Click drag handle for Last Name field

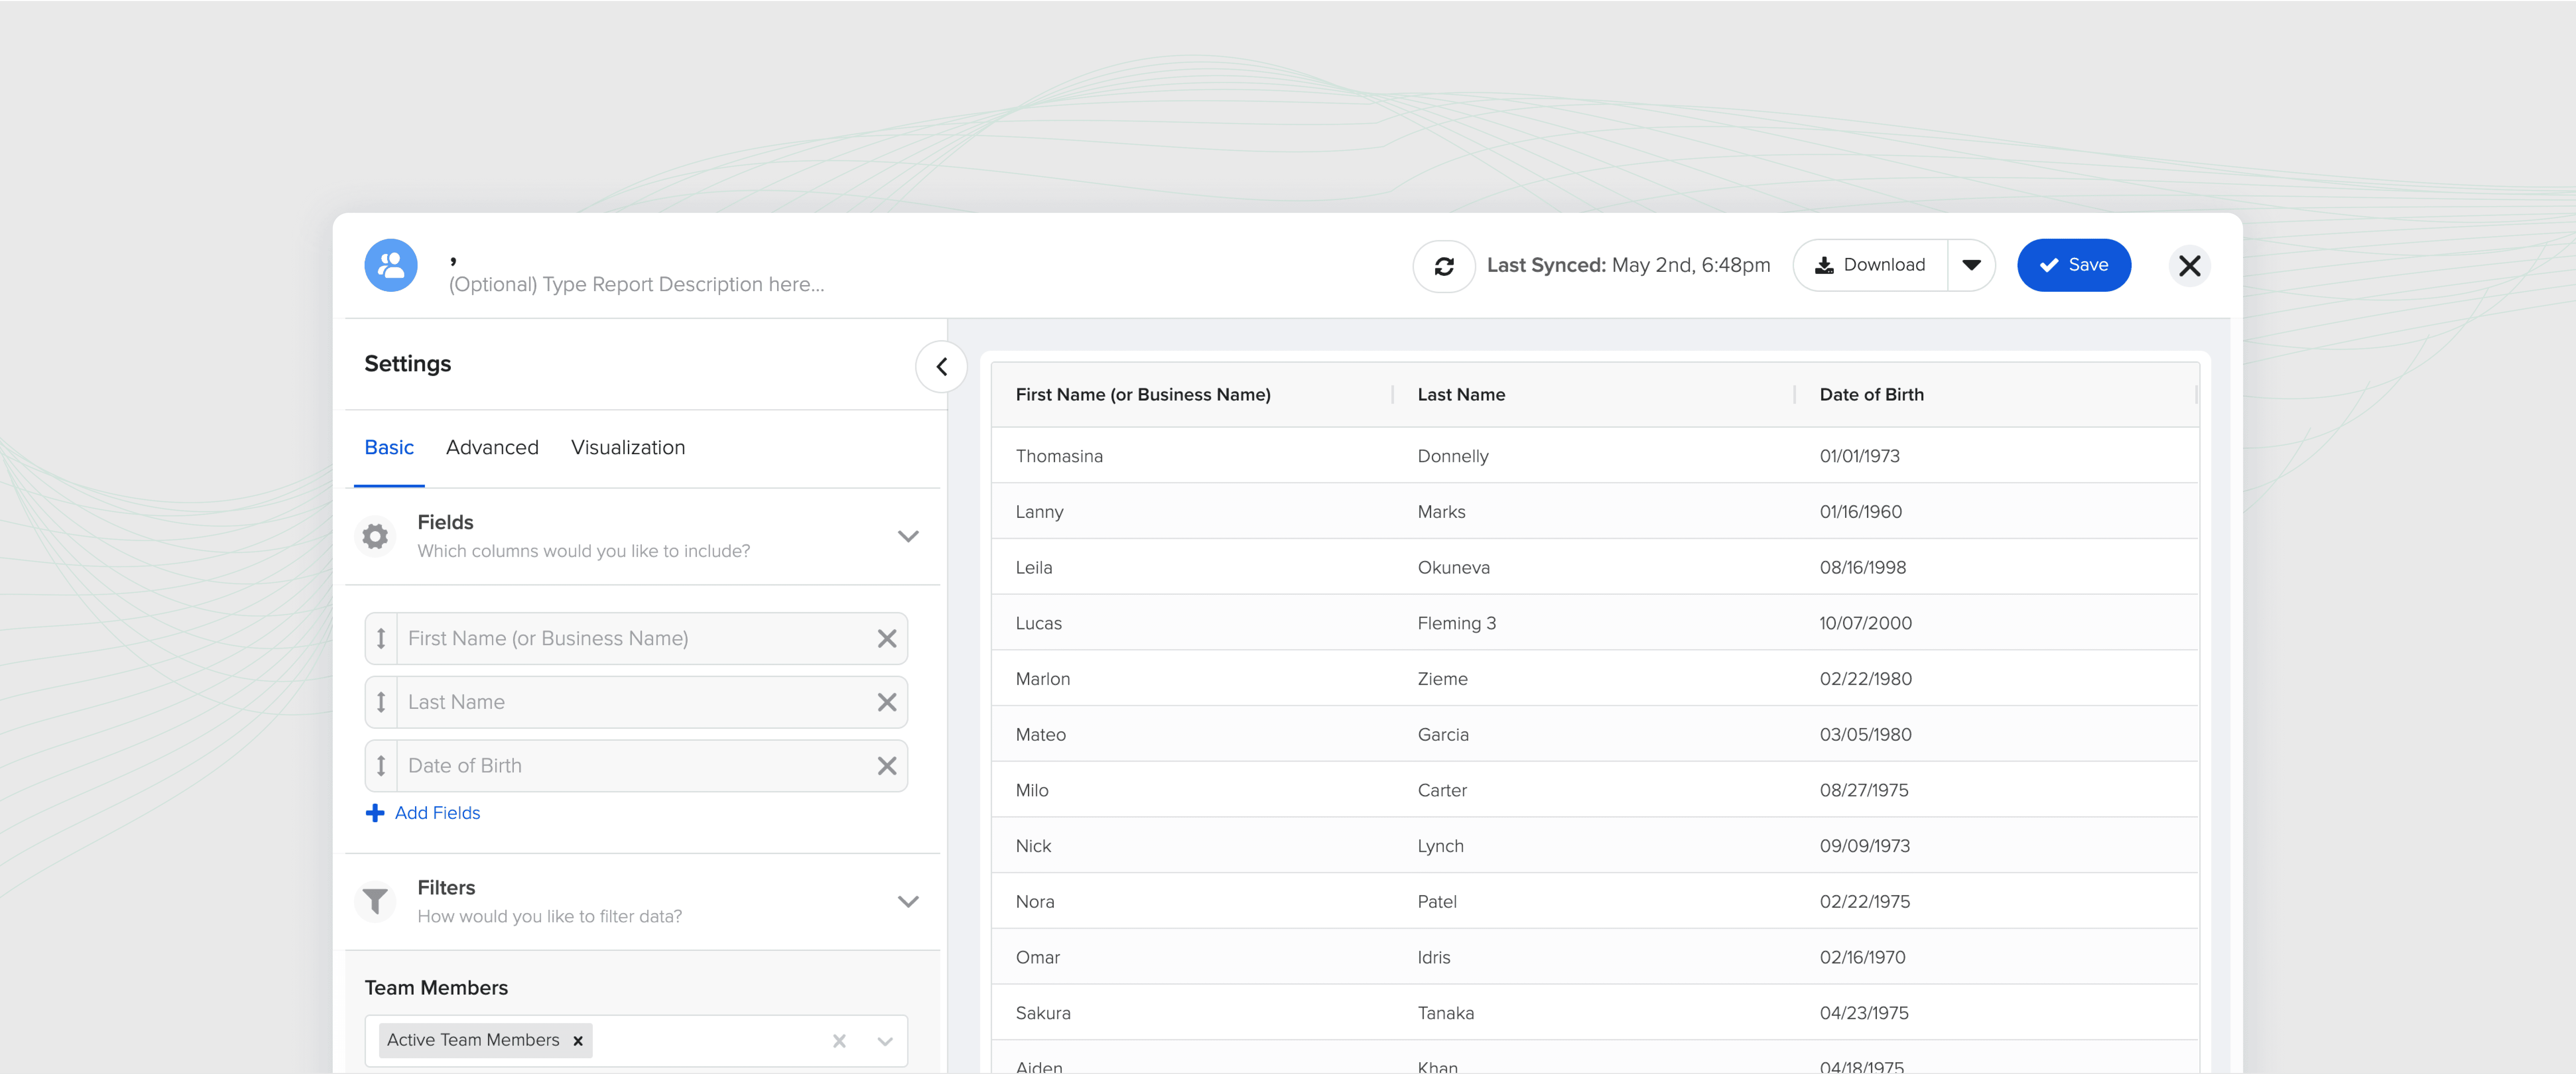[x=381, y=702]
